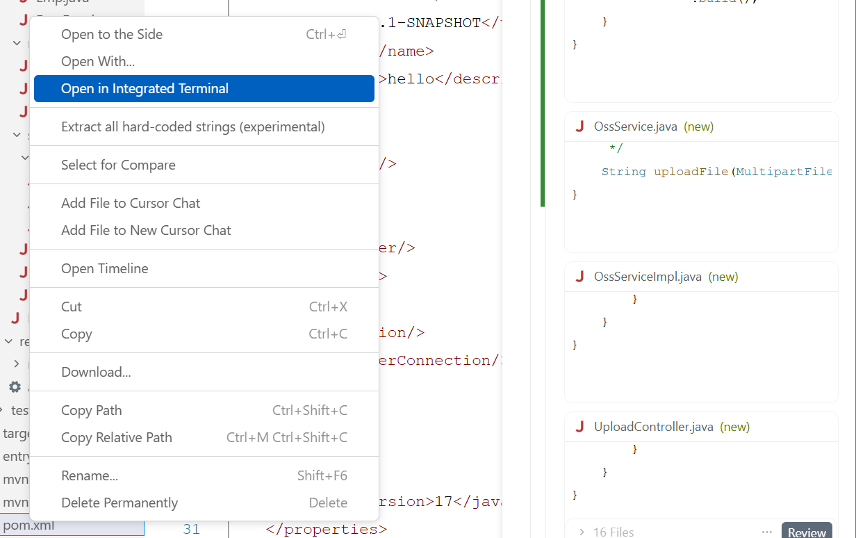Open the OssService.java file title

click(x=636, y=127)
